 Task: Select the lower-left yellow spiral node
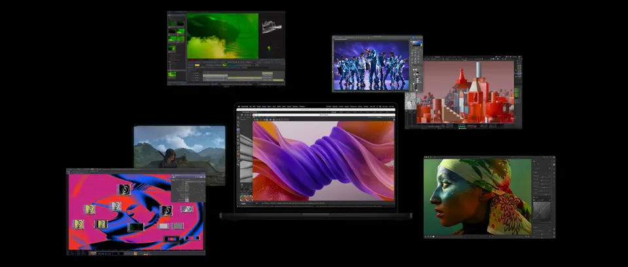[78, 224]
